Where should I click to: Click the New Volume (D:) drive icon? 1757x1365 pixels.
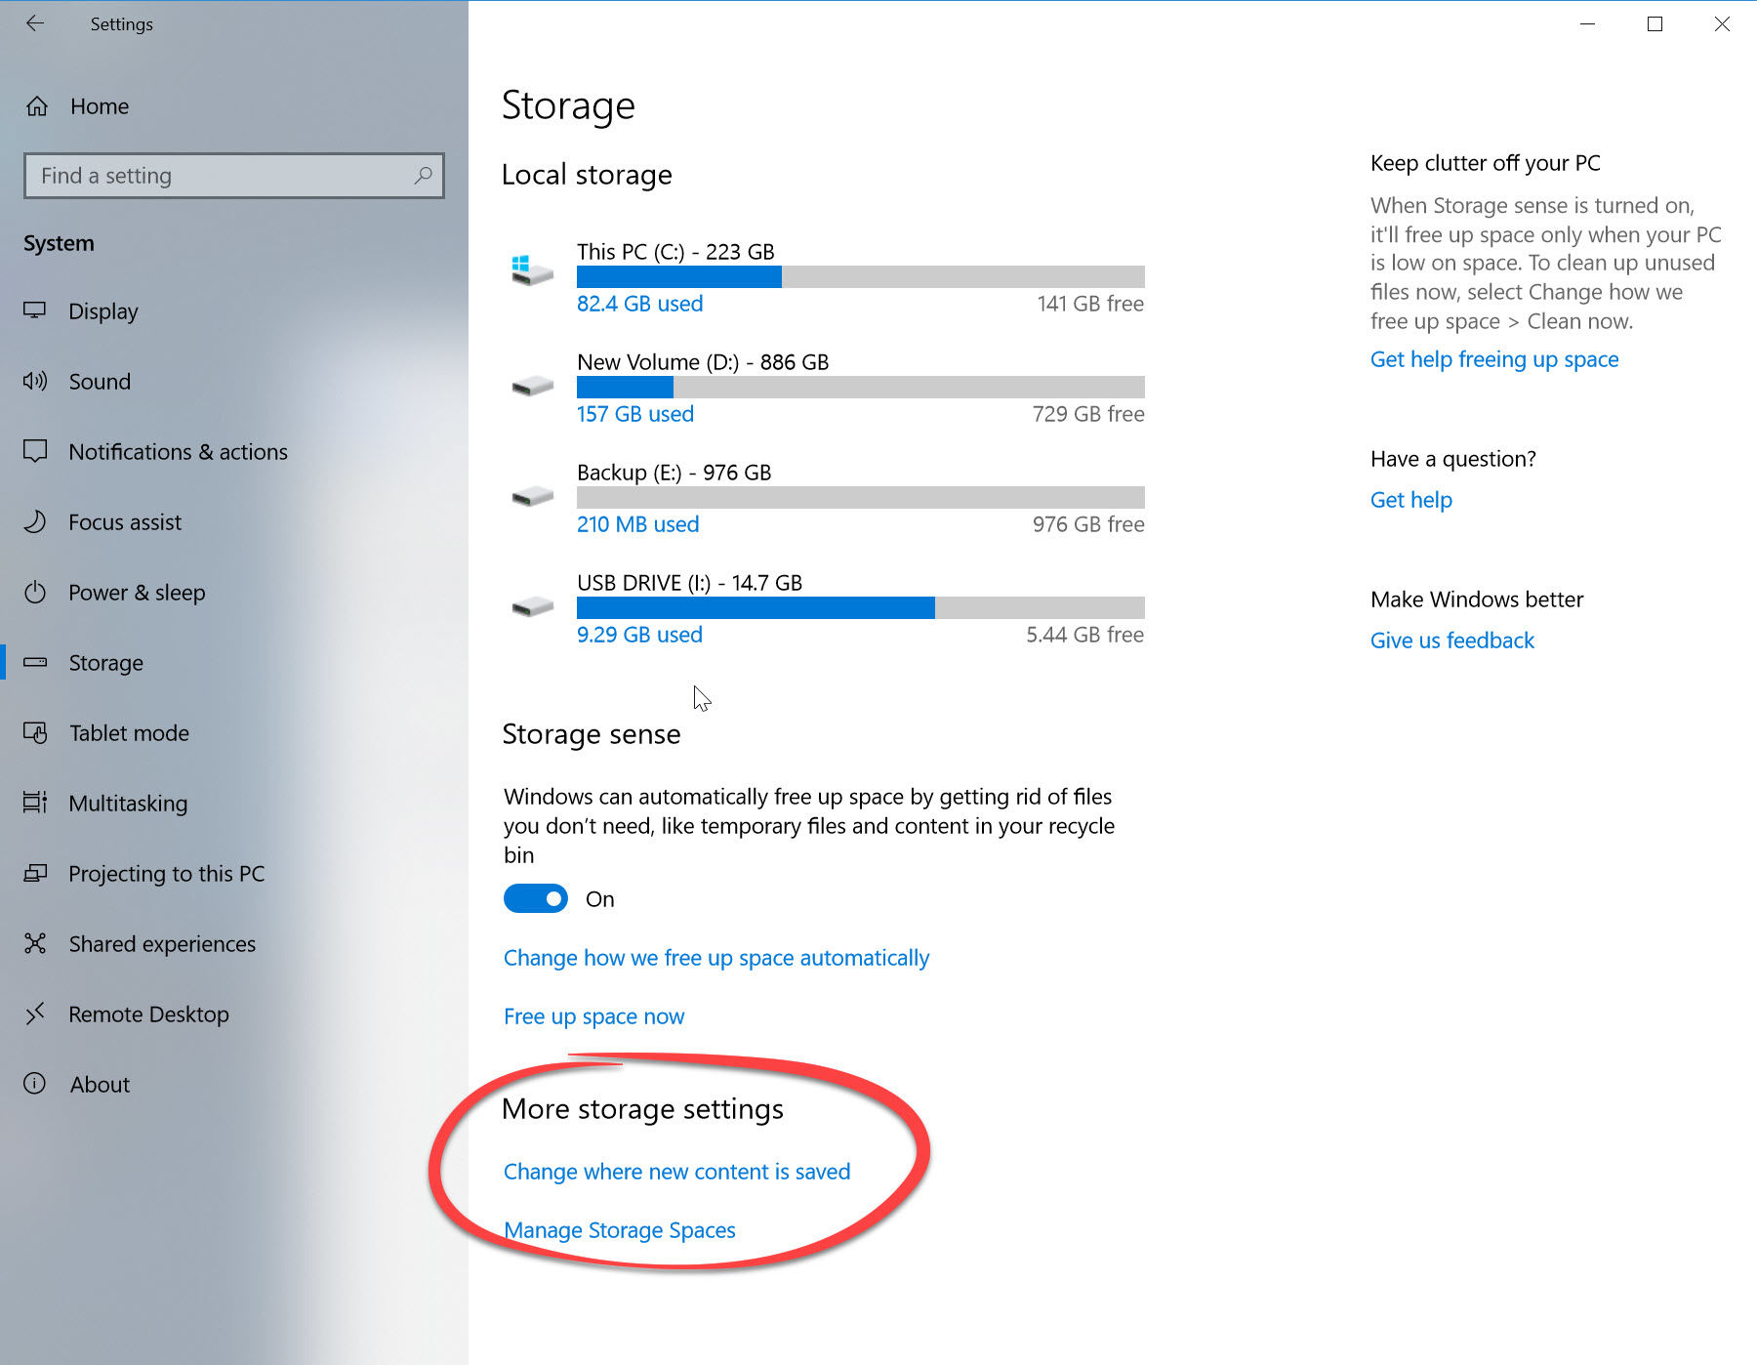click(532, 387)
